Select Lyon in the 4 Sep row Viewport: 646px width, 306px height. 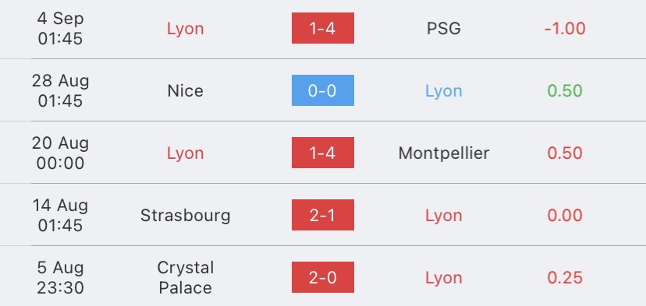[x=185, y=29]
